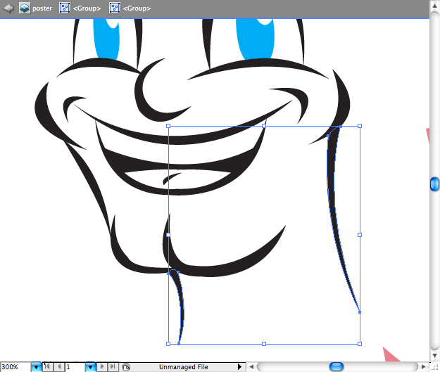This screenshot has width=440, height=372.
Task: Click the window resize grip corner
Action: coord(434,367)
